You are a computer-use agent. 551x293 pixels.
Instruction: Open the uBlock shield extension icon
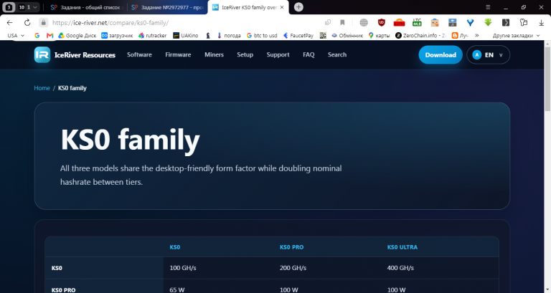click(x=381, y=22)
